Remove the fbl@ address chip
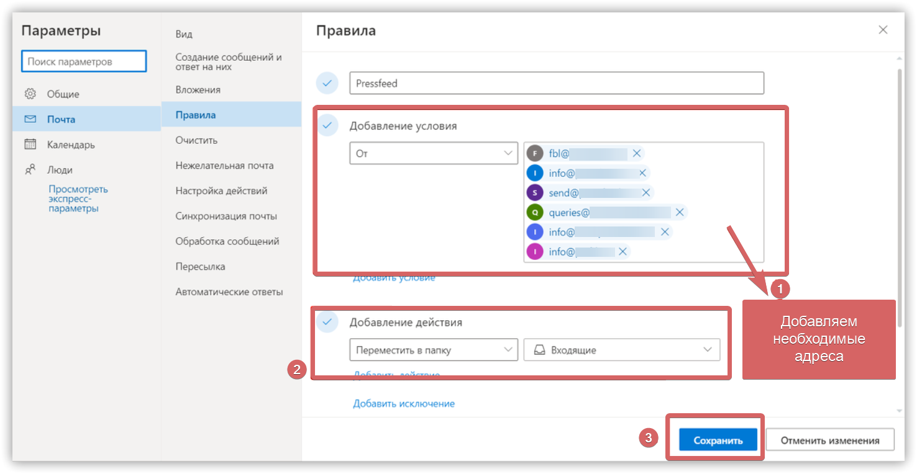917x474 pixels. (x=636, y=153)
